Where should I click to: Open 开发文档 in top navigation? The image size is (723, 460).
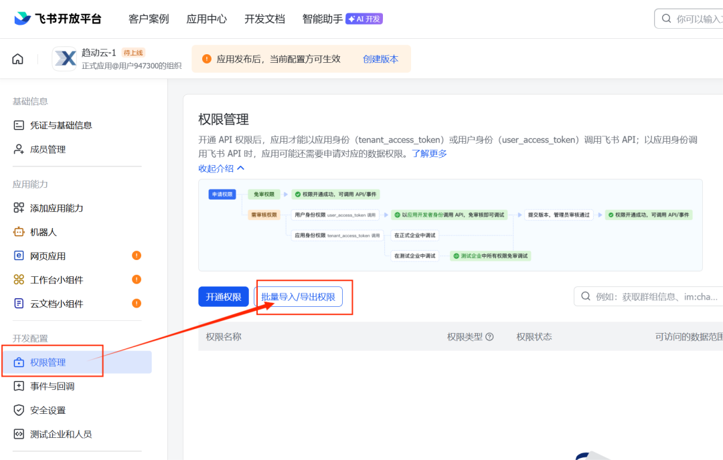coord(264,19)
